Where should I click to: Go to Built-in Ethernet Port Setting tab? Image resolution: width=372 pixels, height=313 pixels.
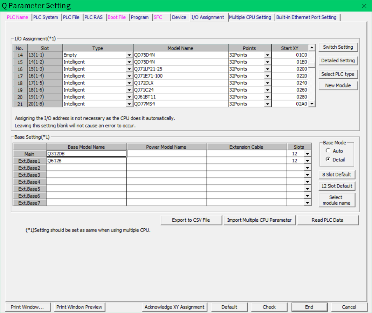click(306, 17)
